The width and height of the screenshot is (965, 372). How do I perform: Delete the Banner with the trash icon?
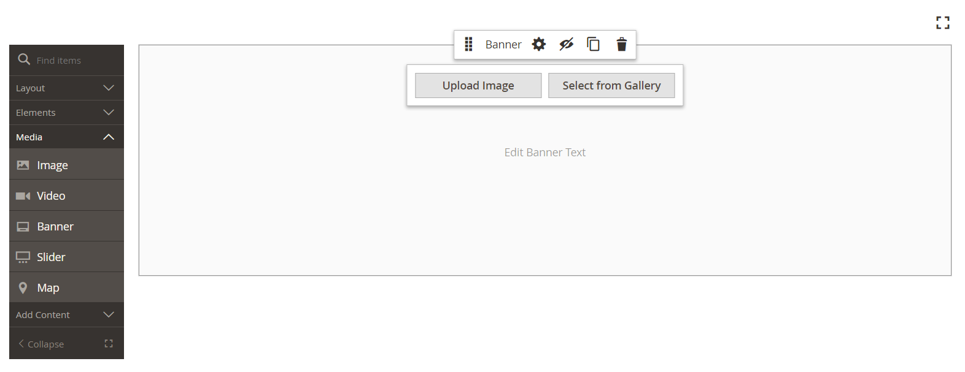621,44
